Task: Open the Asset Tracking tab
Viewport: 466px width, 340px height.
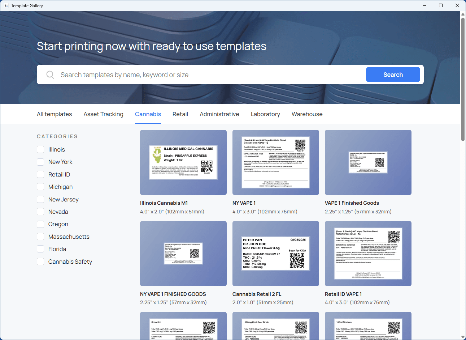Action: 103,114
